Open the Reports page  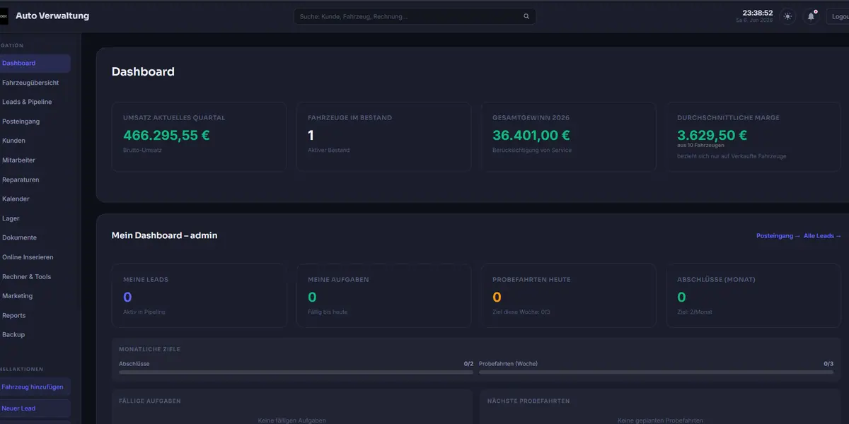point(34,315)
